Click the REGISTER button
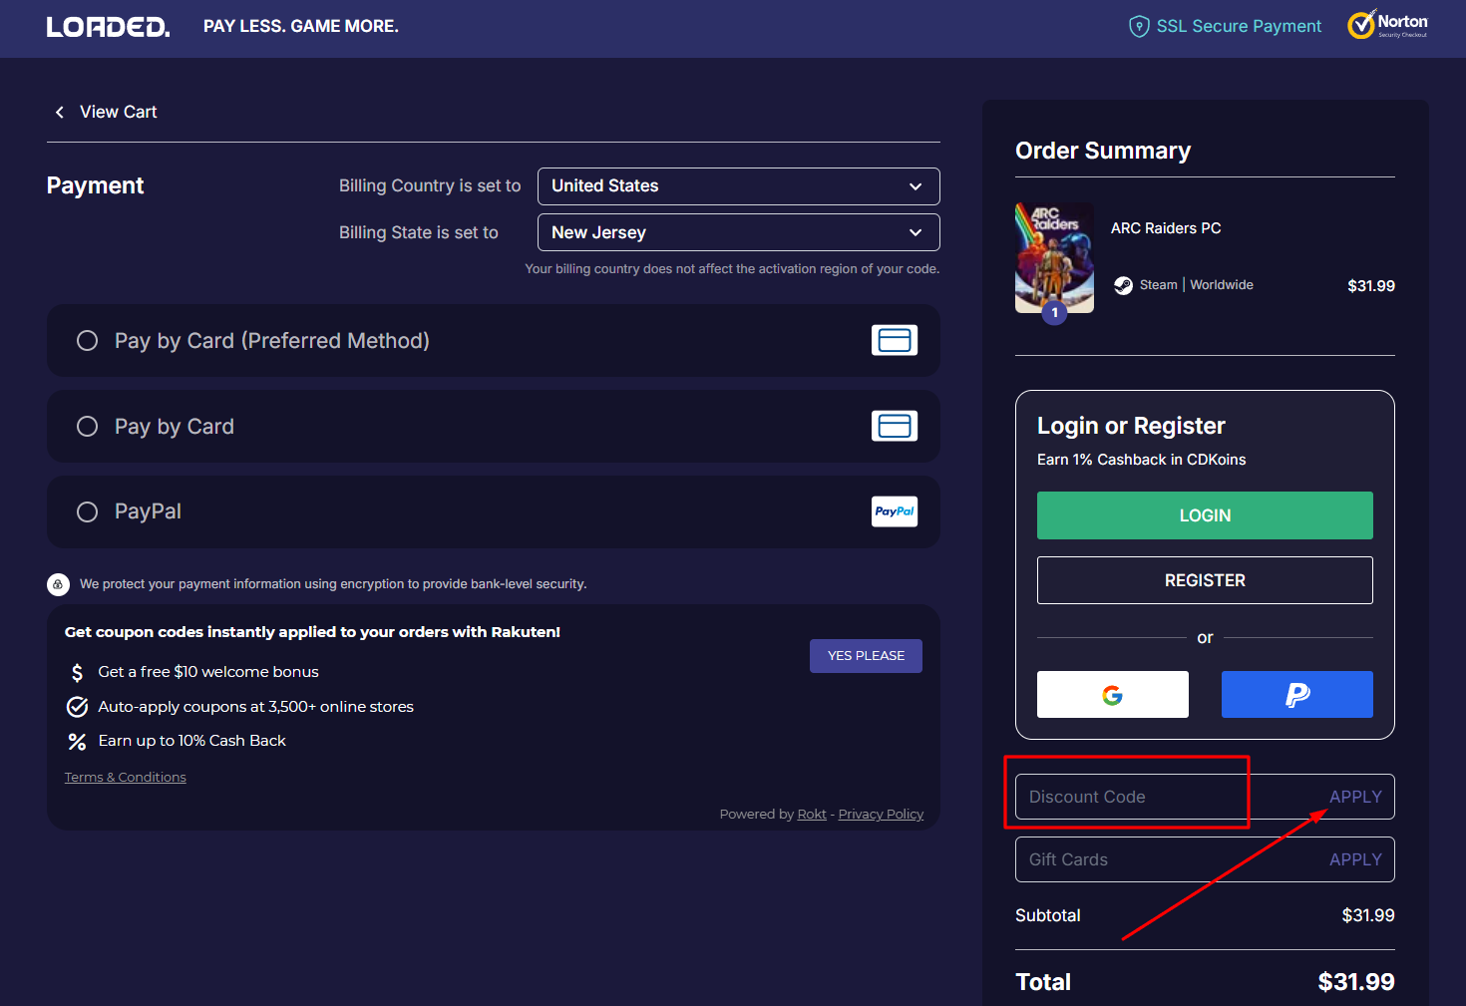 click(x=1205, y=580)
